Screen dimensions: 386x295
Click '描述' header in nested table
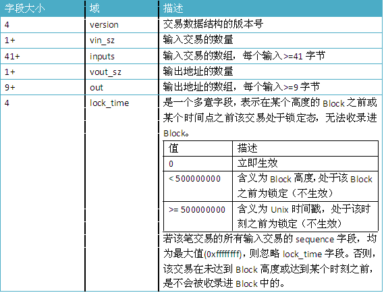pos(248,149)
